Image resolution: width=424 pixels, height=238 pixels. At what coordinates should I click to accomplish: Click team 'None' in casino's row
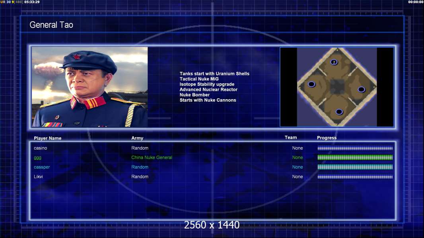click(x=298, y=148)
